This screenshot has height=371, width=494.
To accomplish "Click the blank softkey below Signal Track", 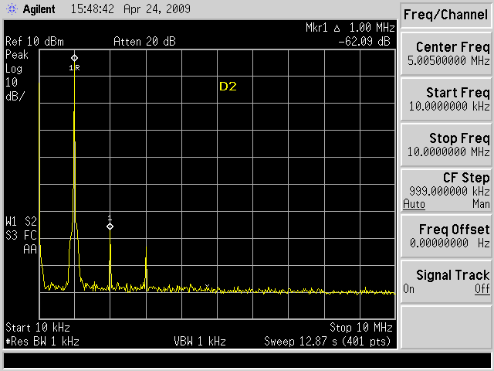I will pos(446,327).
